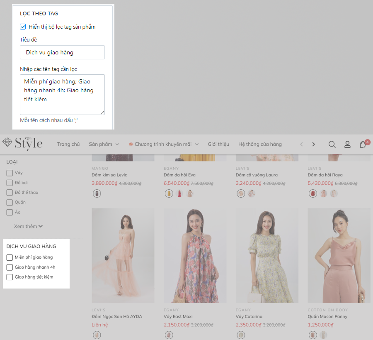The height and width of the screenshot is (340, 373).
Task: Expand the Sản phẩm dropdown menu
Action: coord(104,144)
